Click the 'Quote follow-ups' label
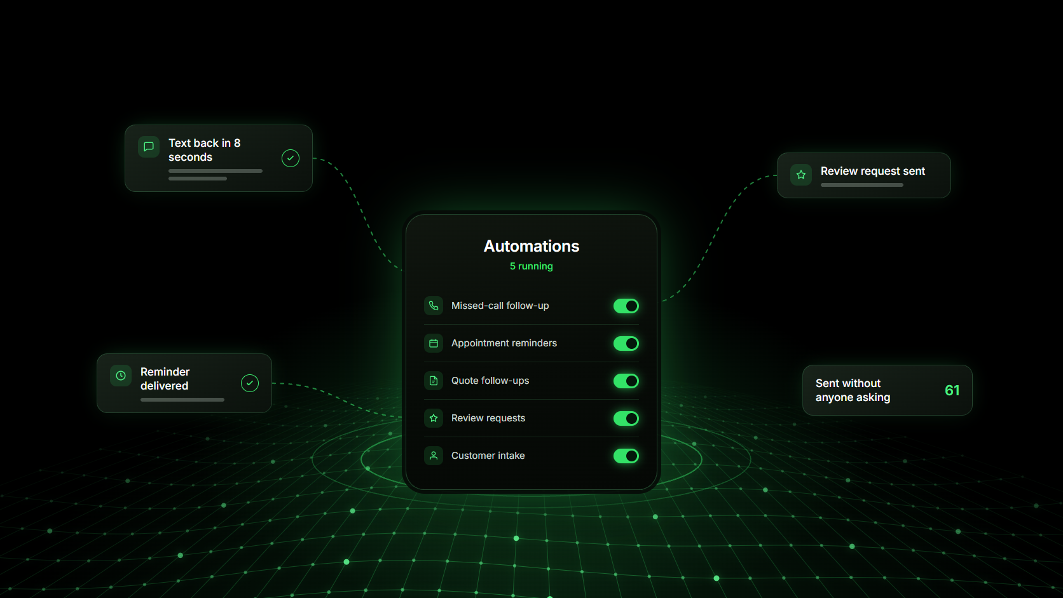 [490, 381]
